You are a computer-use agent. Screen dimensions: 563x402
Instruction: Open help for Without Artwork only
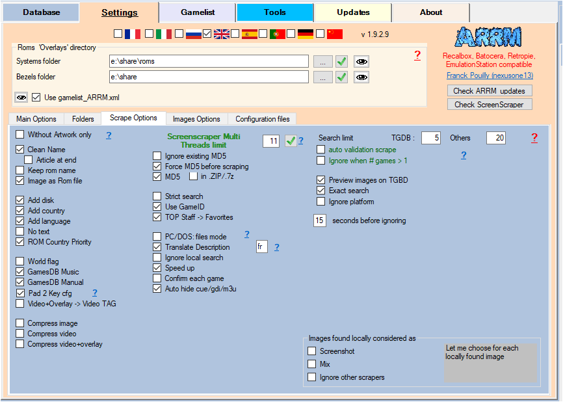[109, 135]
